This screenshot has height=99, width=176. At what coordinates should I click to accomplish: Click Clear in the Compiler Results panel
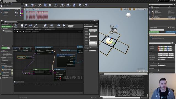(81, 93)
